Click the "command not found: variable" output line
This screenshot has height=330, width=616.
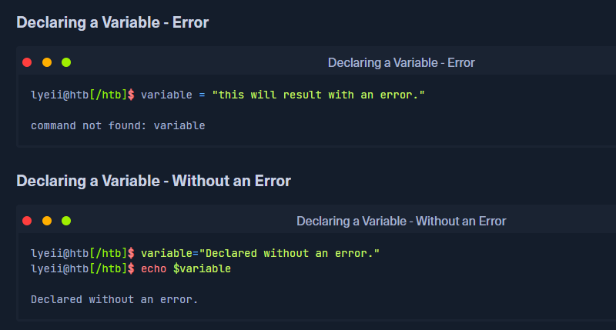coord(118,125)
